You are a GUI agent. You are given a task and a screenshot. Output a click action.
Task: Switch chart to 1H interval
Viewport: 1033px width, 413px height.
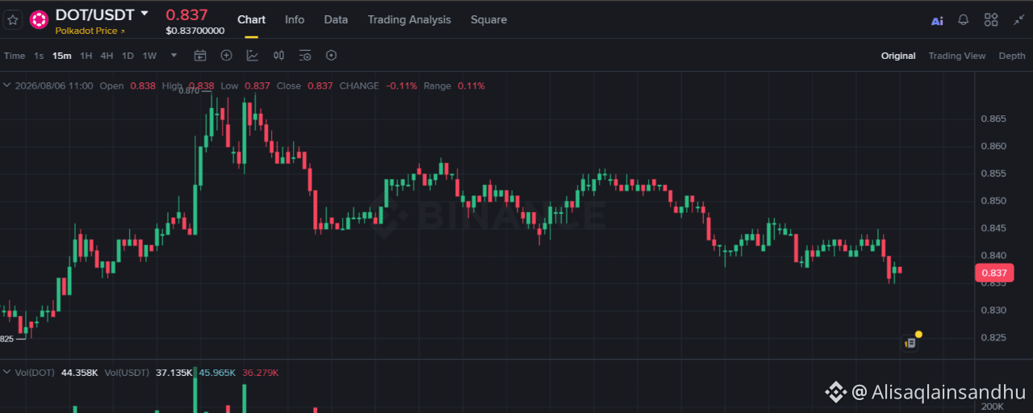(86, 56)
